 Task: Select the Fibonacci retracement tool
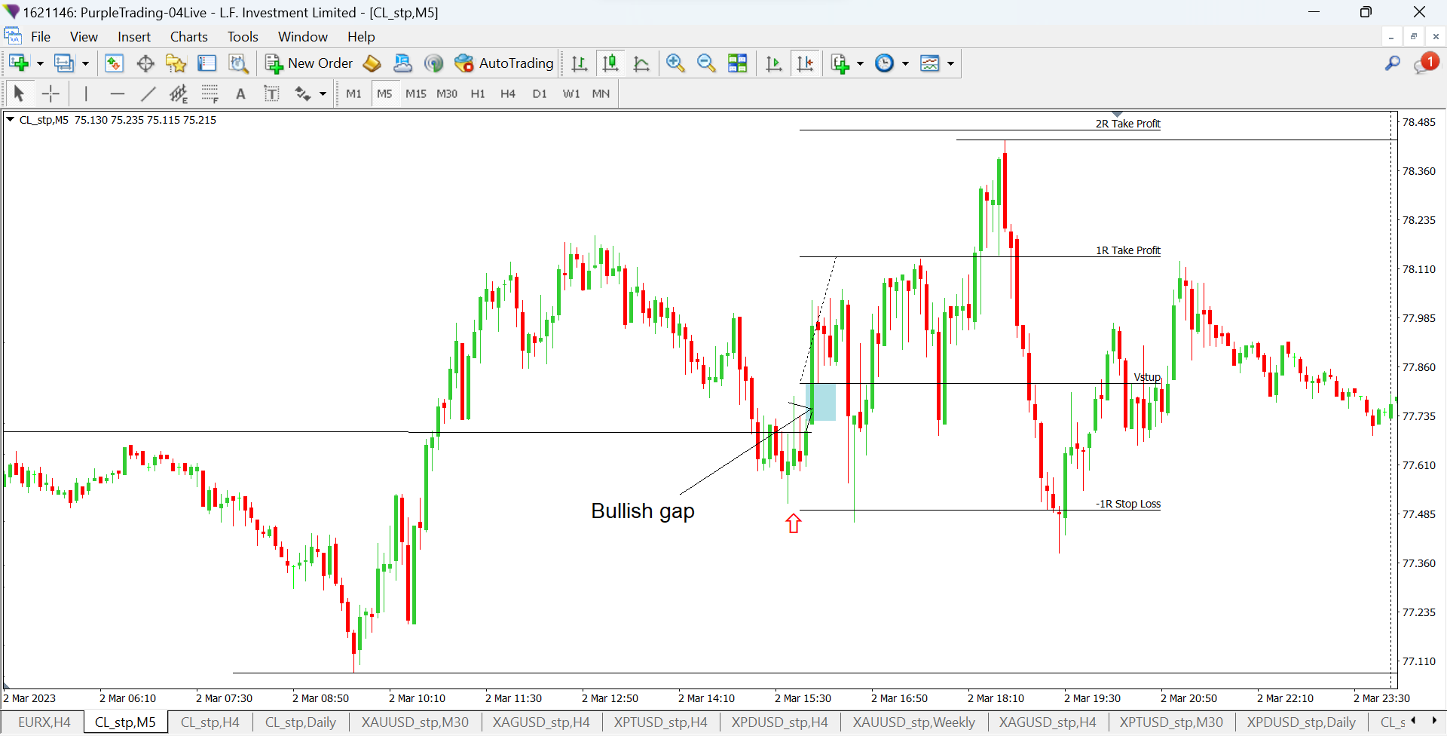[210, 94]
